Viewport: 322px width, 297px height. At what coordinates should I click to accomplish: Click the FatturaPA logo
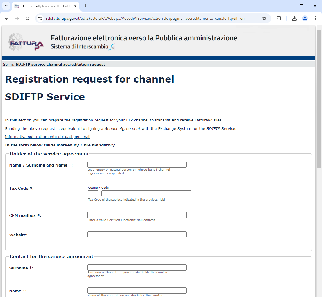[x=26, y=42]
